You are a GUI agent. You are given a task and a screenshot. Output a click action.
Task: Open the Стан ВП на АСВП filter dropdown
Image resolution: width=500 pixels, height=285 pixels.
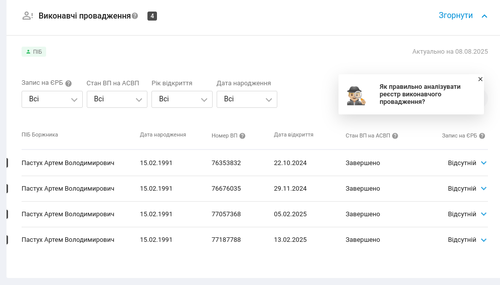(x=117, y=99)
